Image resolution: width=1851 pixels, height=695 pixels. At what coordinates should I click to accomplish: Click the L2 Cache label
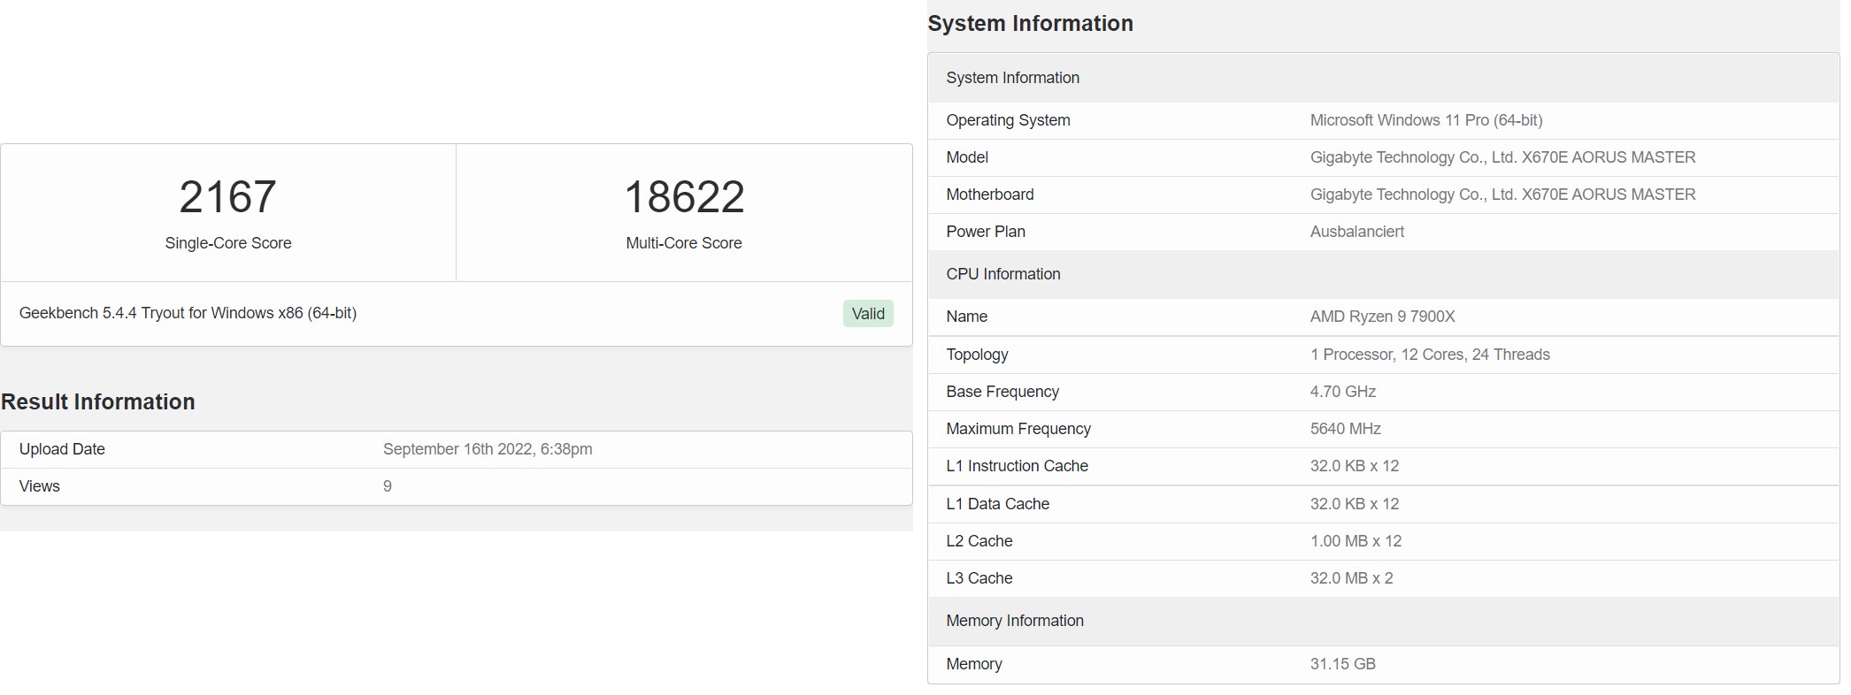[x=979, y=541]
